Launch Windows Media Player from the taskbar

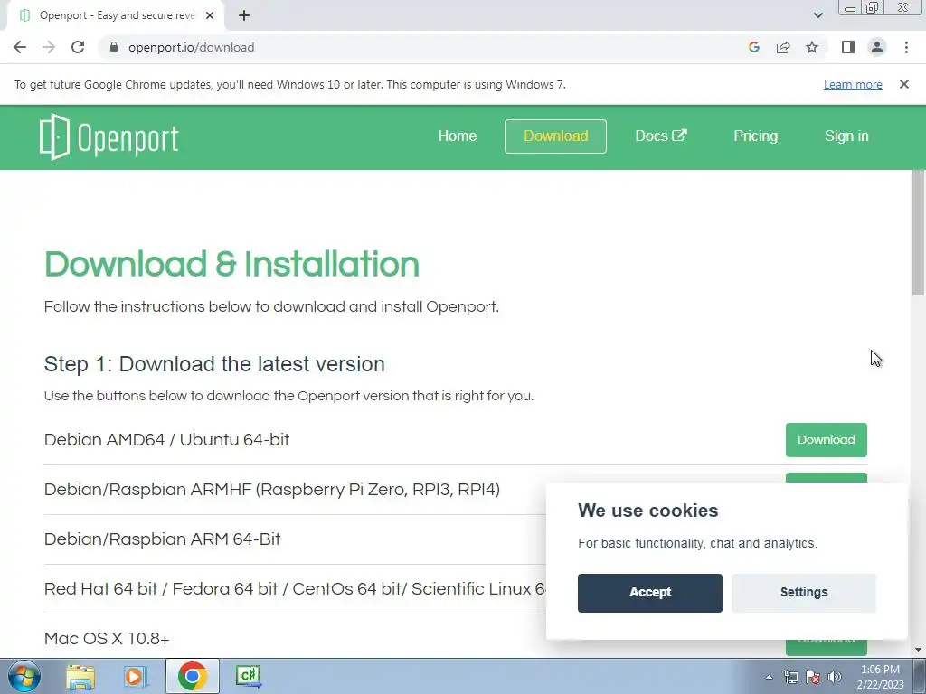pos(135,676)
